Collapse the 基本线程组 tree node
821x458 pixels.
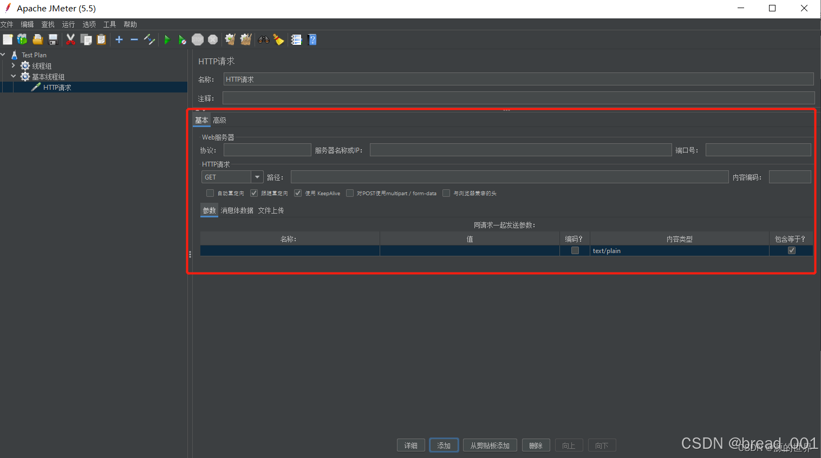pyautogui.click(x=13, y=76)
